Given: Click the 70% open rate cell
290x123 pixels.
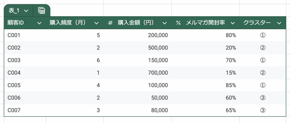Looking at the screenshot, I should point(231,60).
